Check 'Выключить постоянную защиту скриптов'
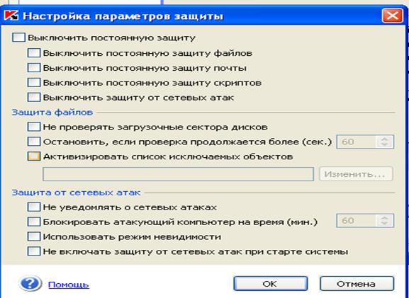The image size is (409, 298). click(34, 82)
